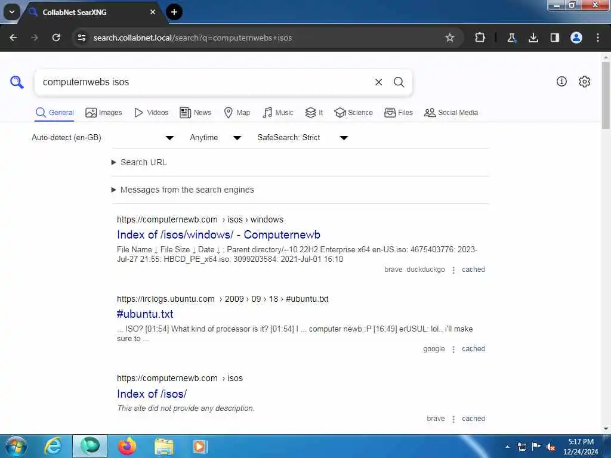Screen dimensions: 611x458
Task: Open a new tab with plus button
Action: [174, 12]
